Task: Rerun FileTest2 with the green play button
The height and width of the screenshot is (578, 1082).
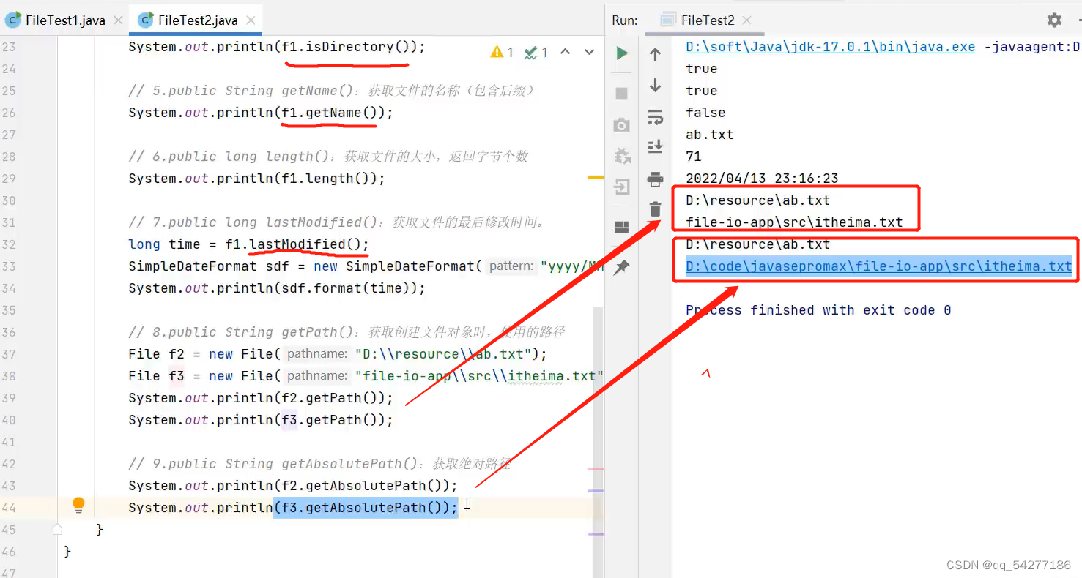Action: (622, 53)
